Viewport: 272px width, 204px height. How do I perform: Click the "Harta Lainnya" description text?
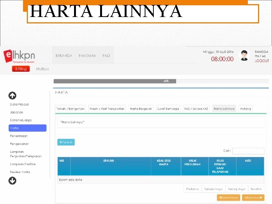(72, 122)
